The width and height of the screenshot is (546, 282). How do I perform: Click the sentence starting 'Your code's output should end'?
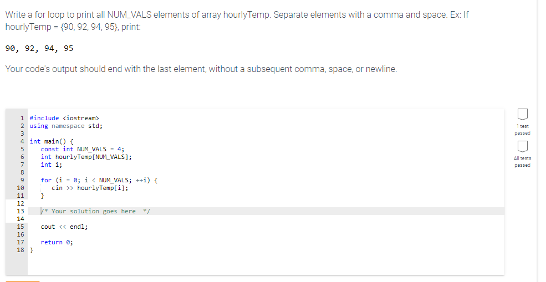click(x=201, y=69)
